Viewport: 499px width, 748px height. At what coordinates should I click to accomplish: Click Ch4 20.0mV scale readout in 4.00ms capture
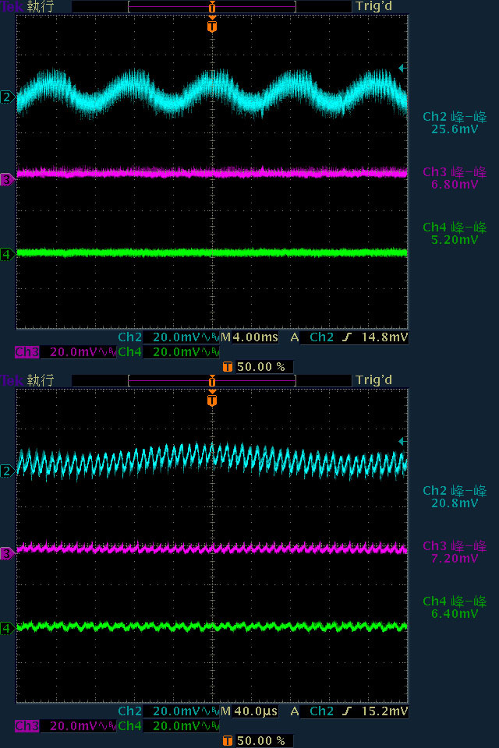pos(168,352)
